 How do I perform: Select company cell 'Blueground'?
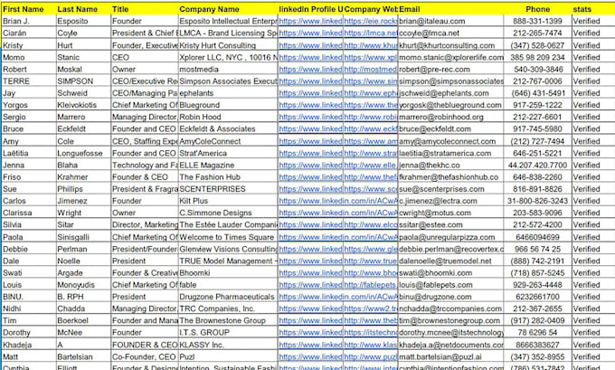point(228,105)
